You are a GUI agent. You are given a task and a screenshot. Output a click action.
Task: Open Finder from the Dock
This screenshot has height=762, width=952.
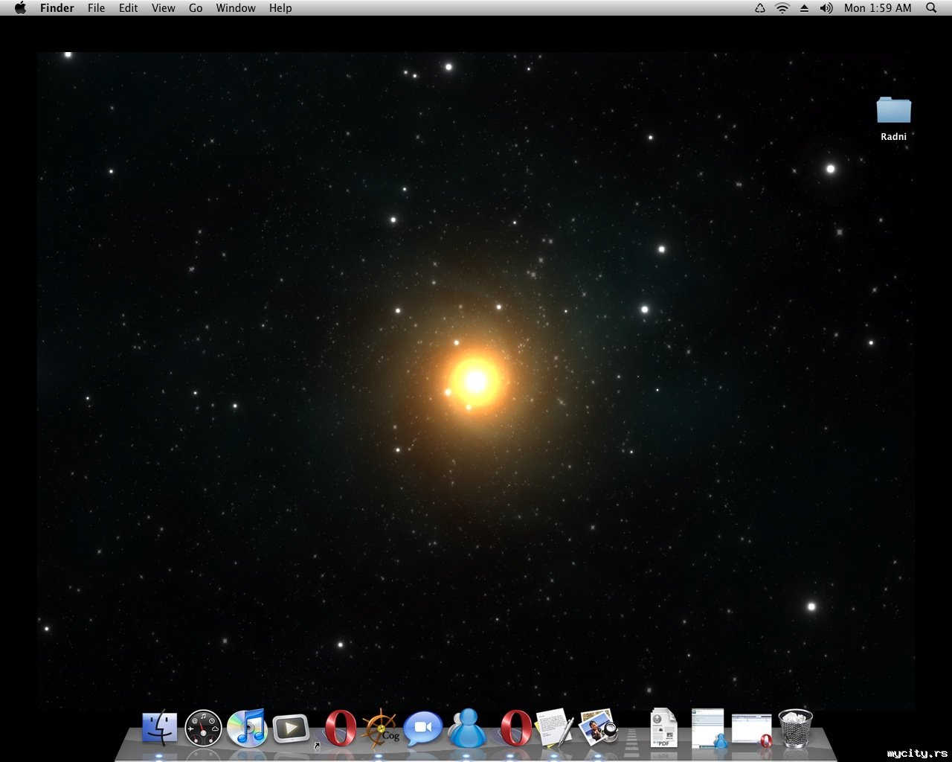[x=159, y=728]
